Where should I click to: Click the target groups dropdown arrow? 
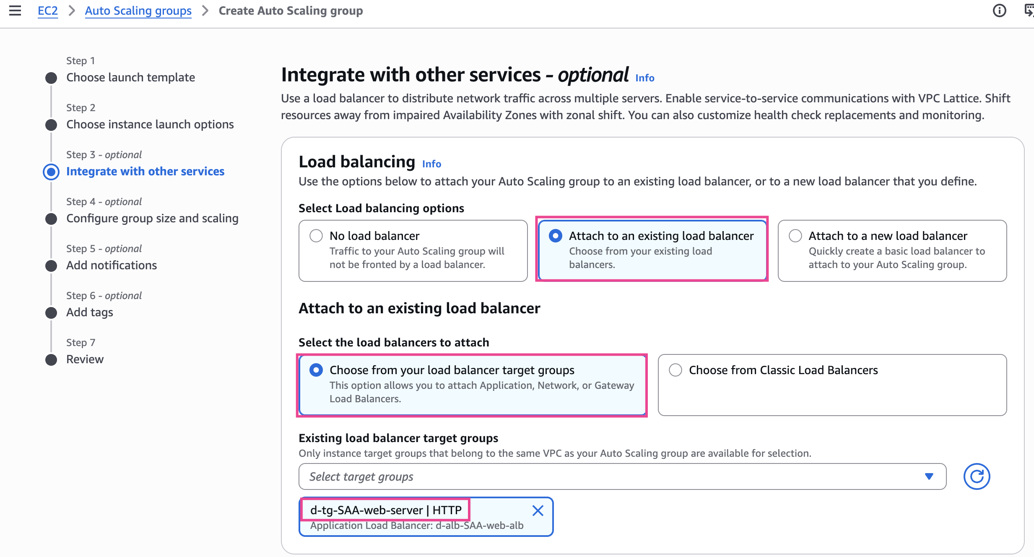[x=929, y=476]
